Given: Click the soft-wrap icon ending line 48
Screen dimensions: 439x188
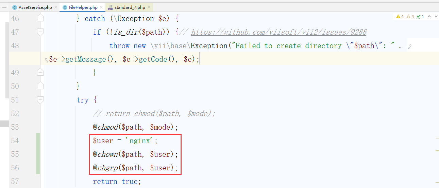Looking at the screenshot, I should tap(410, 46).
